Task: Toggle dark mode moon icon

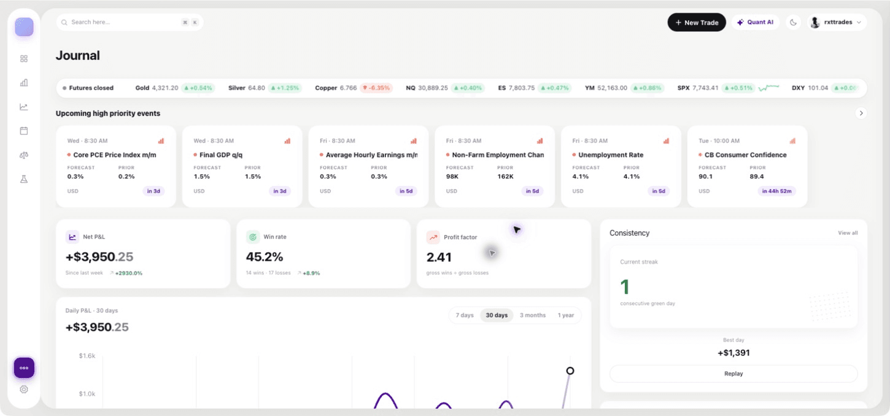Action: [793, 22]
